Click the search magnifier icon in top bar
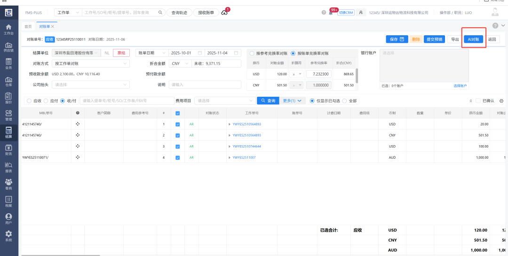This screenshot has height=256, width=508. (x=160, y=13)
